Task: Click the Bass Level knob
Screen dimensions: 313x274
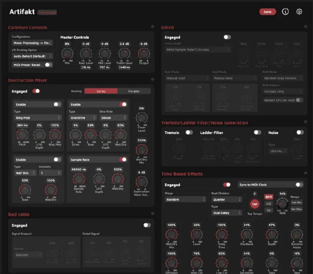Action: (x=86, y=54)
